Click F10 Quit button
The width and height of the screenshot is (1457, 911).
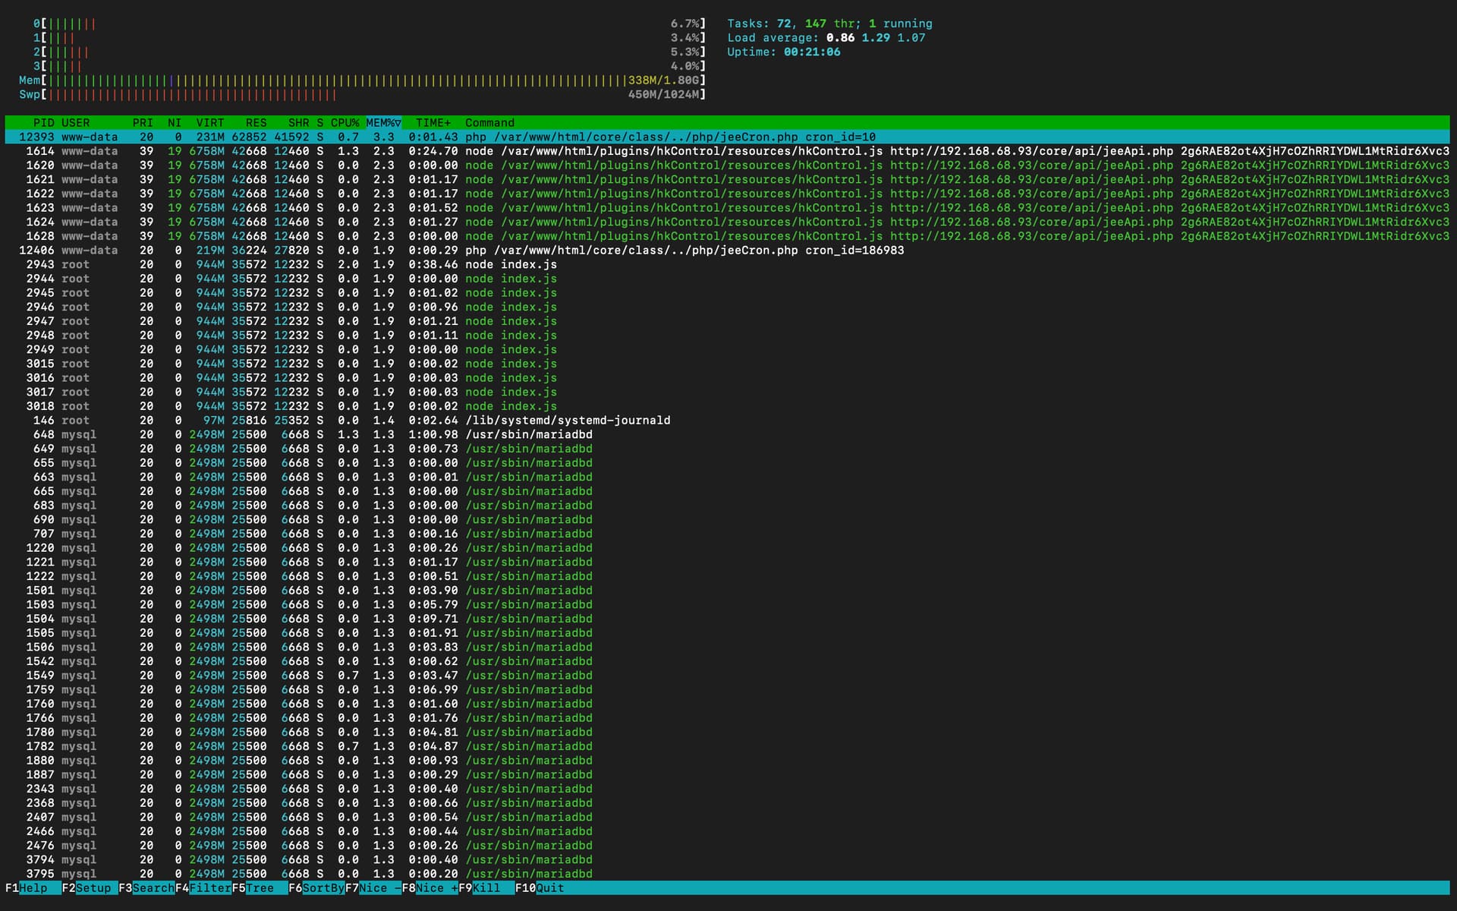(549, 888)
